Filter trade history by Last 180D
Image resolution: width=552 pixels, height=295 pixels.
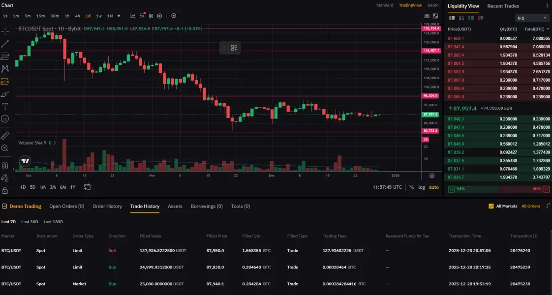pos(53,222)
